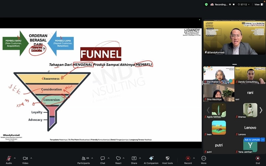Image resolution: width=266 pixels, height=166 pixels.
Task: Expand video options arrow next to Video
Action: (x=31, y=158)
